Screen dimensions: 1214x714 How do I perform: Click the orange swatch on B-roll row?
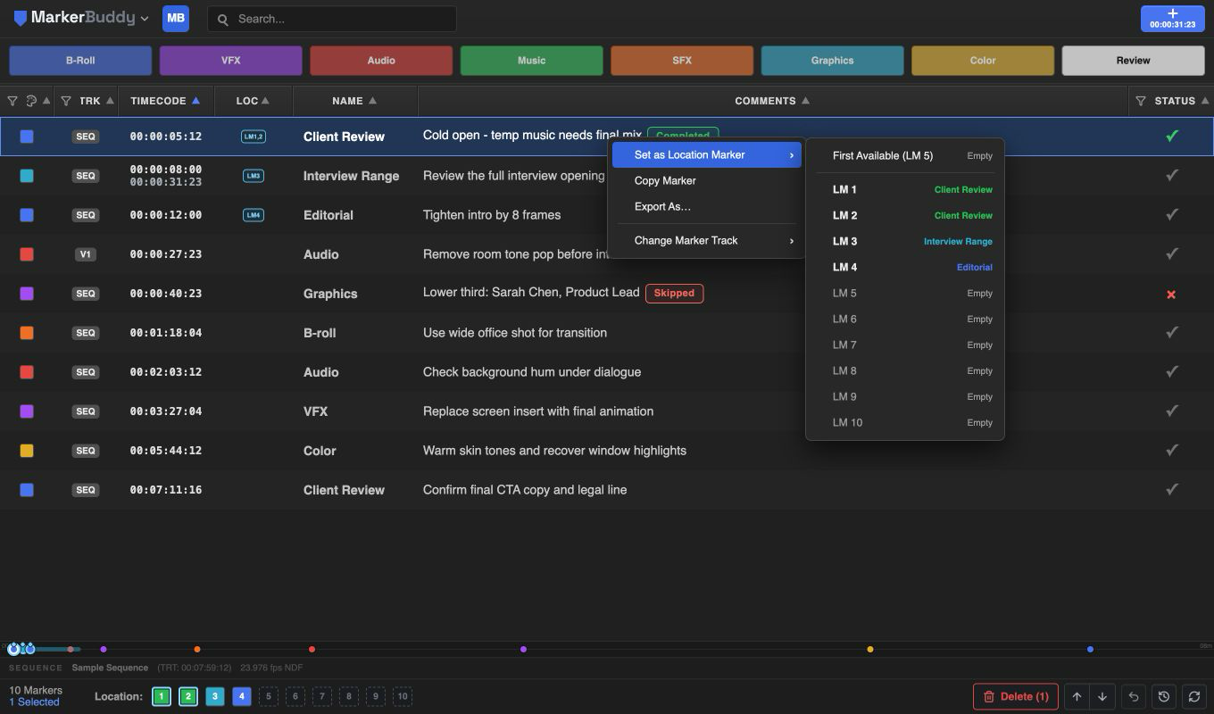tap(27, 333)
